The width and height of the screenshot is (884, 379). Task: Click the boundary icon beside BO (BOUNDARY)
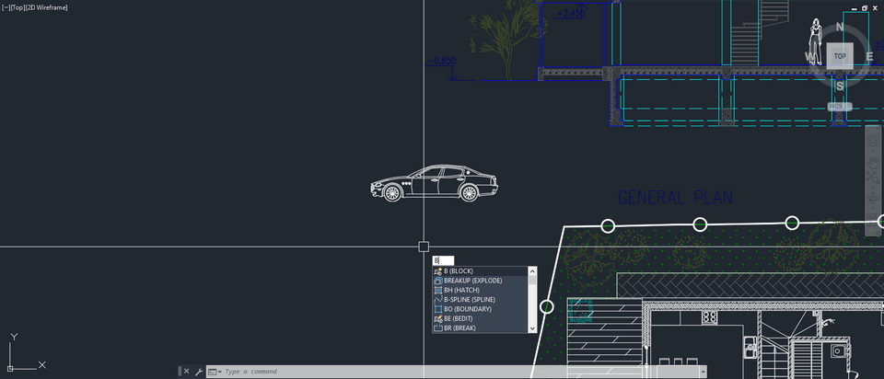coord(438,309)
